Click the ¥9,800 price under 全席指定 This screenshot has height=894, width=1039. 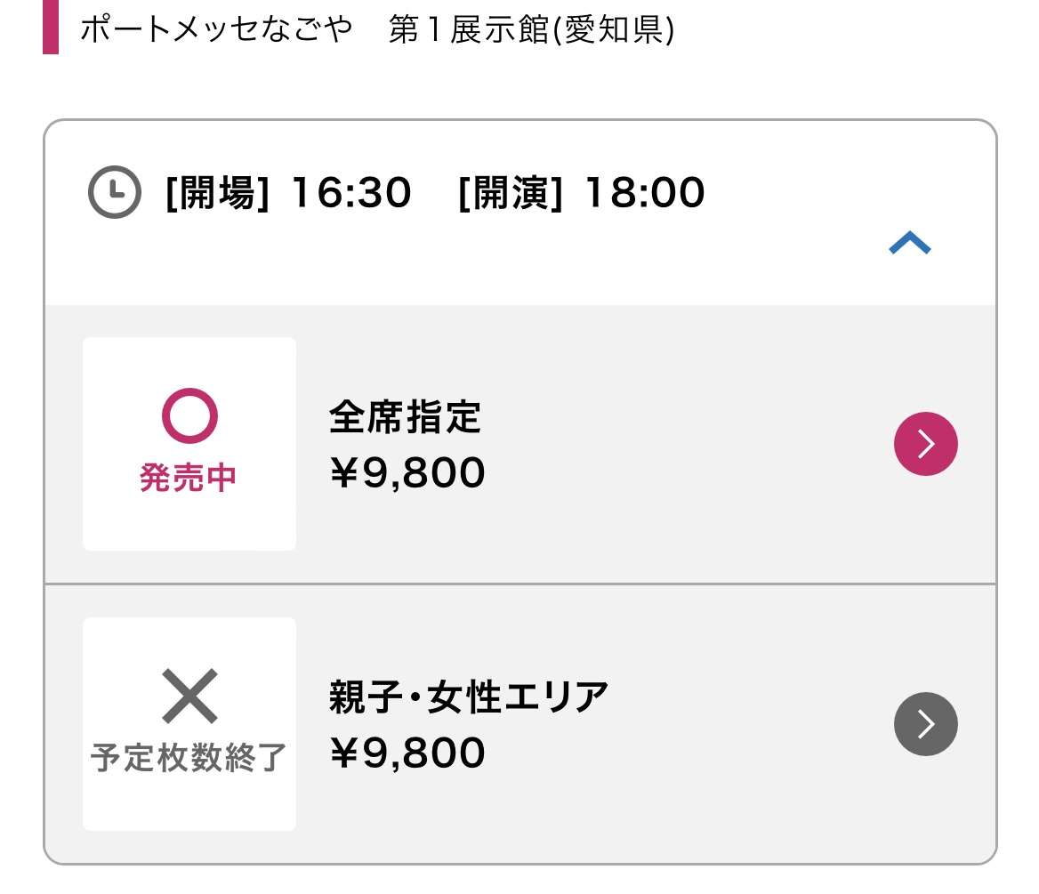407,472
